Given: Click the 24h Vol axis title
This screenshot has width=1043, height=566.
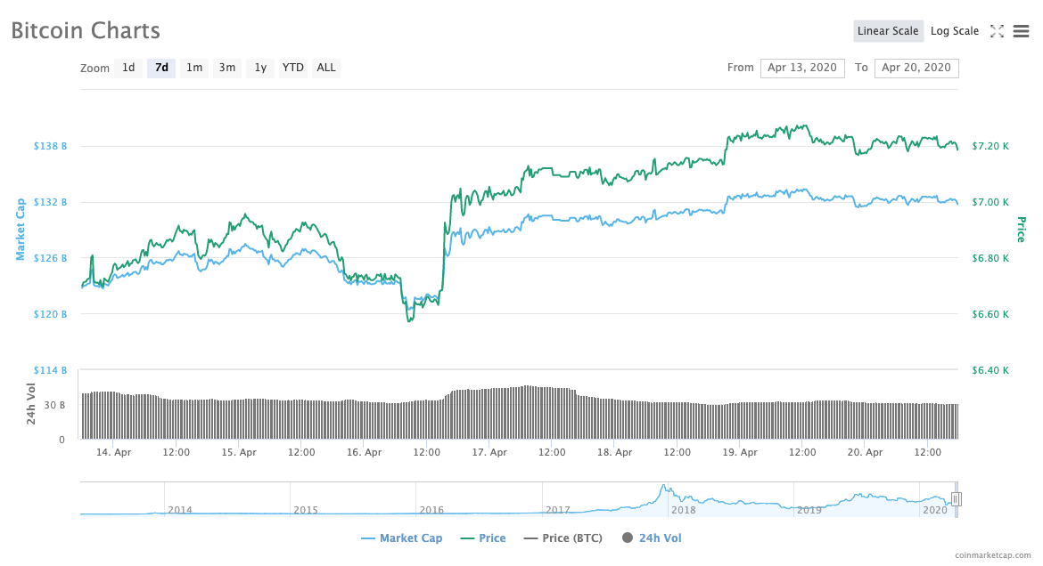Looking at the screenshot, I should 31,404.
